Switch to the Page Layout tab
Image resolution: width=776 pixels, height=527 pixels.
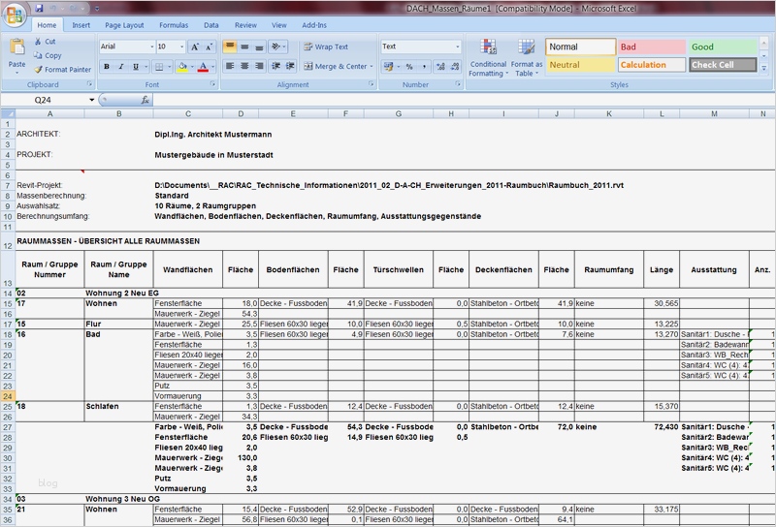124,24
